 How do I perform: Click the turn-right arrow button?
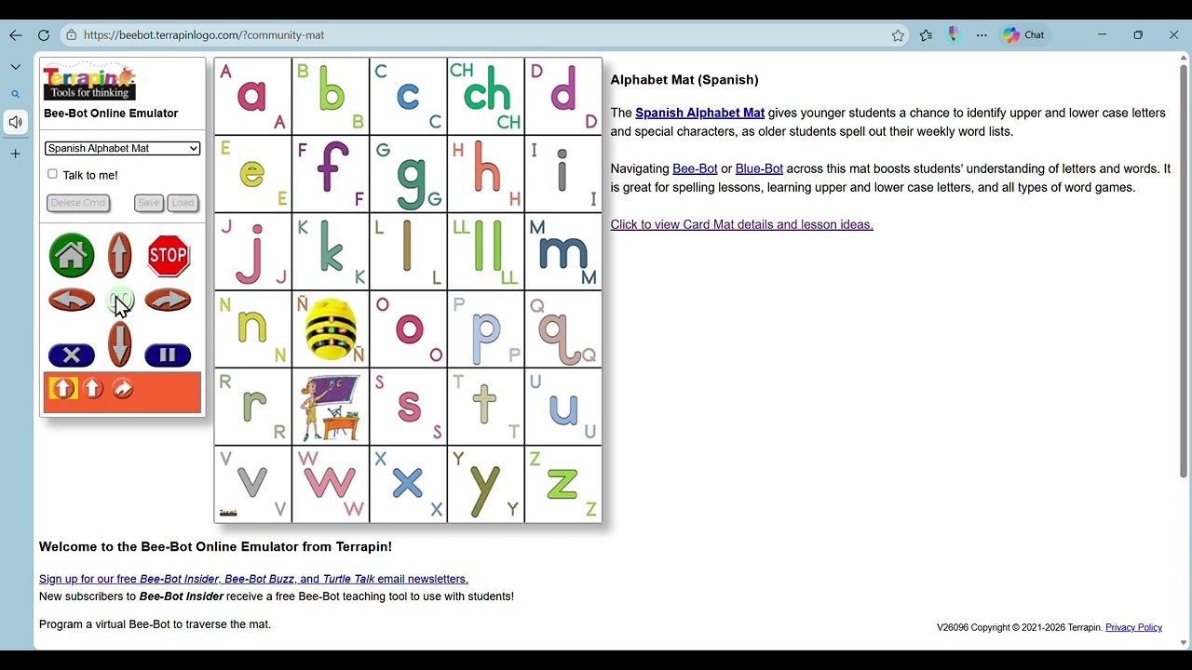[168, 300]
